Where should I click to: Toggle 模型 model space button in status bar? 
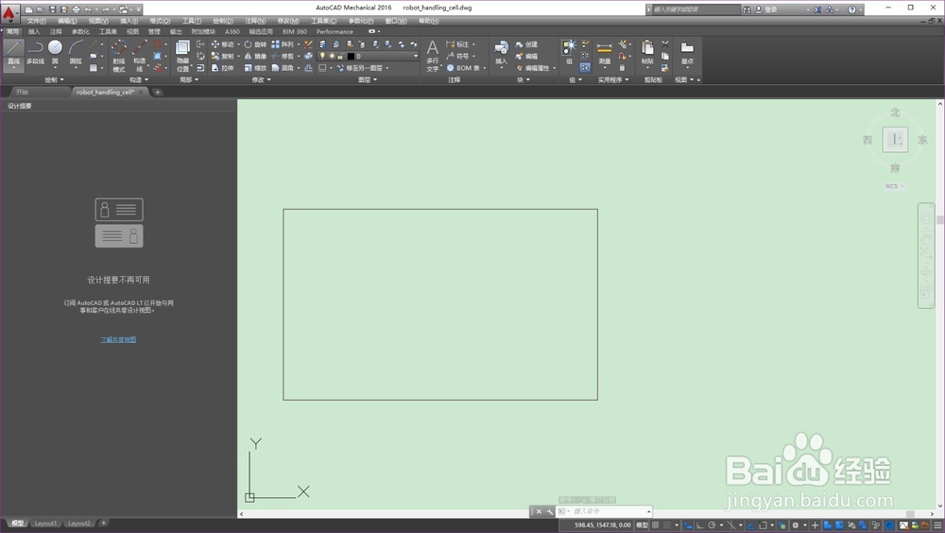[643, 525]
